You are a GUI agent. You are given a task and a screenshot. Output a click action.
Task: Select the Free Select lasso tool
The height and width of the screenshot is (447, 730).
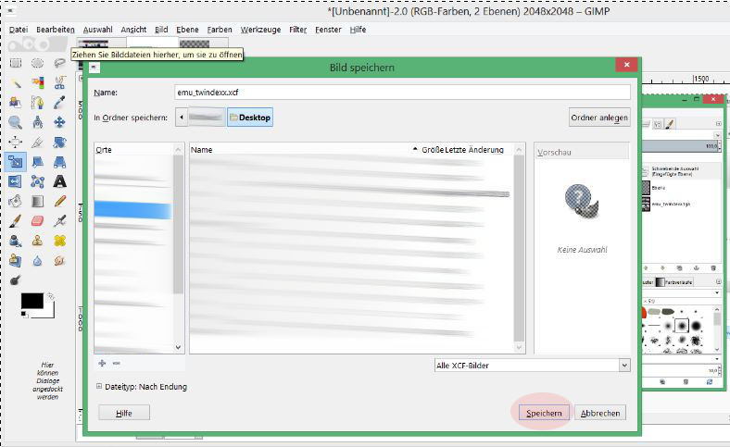(x=59, y=63)
